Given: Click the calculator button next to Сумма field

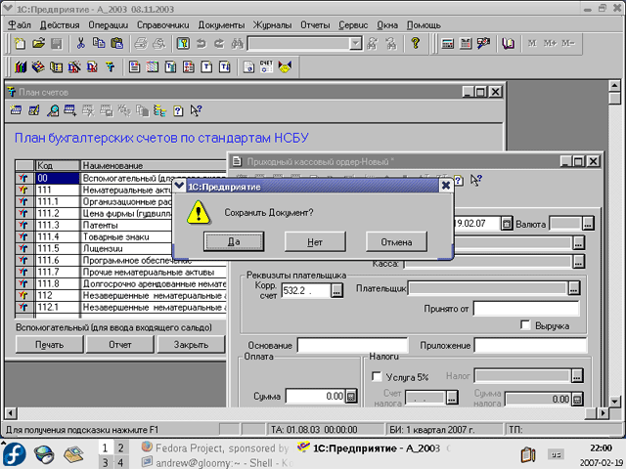Looking at the screenshot, I should point(351,396).
